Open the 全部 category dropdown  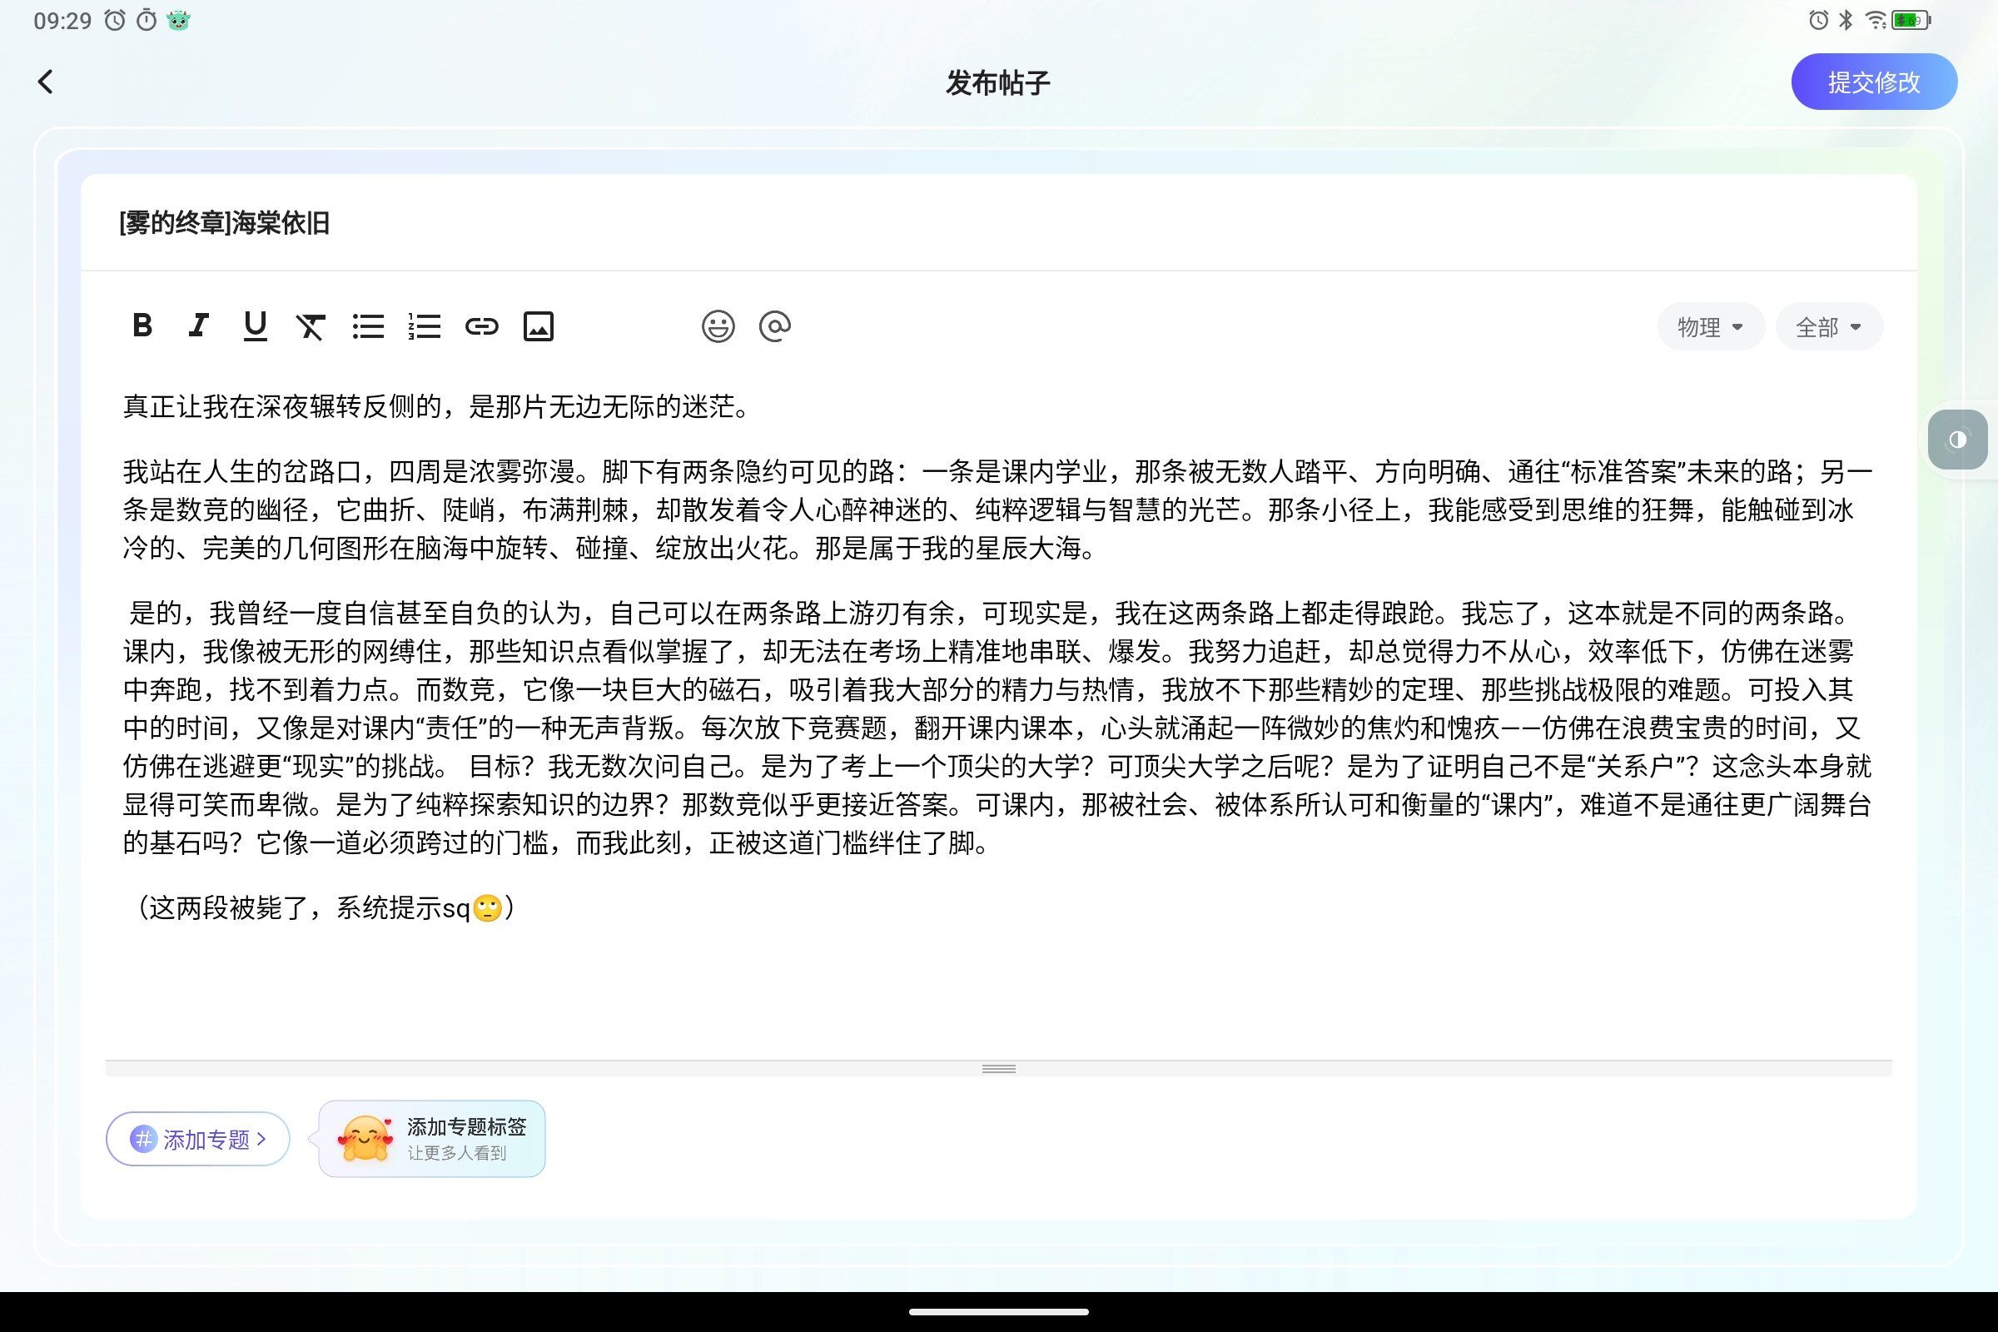1829,327
